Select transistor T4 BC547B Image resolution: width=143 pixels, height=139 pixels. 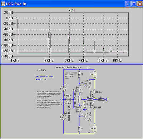[x=87, y=117]
